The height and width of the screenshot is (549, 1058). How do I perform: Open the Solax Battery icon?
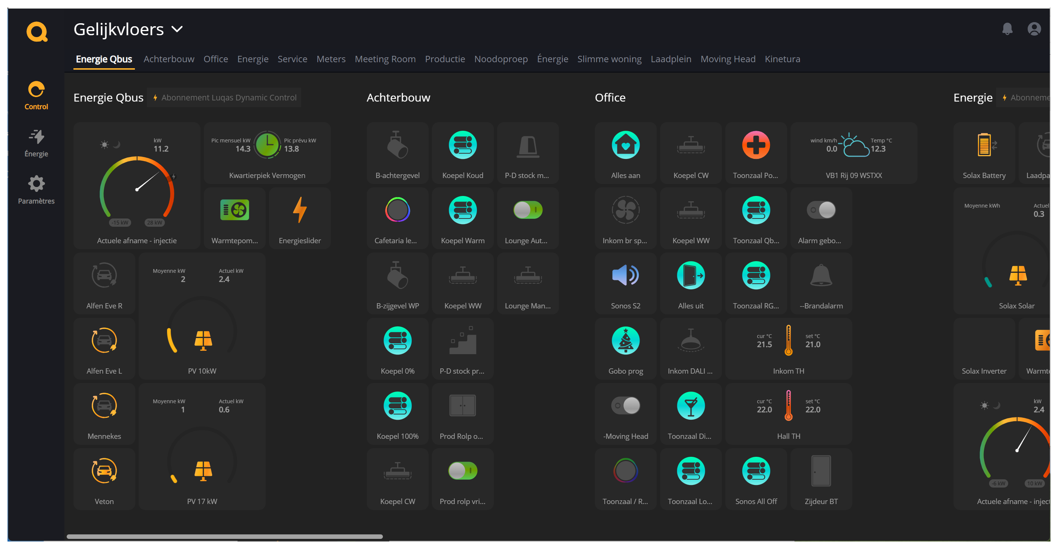[x=984, y=145]
